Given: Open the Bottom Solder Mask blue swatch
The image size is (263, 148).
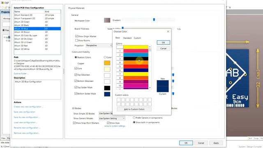Looking at the screenshot, I should click(x=107, y=94).
